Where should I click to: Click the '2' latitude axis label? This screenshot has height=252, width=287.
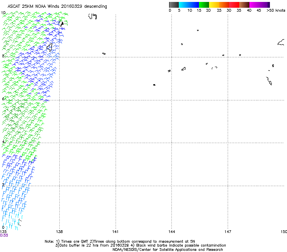pyautogui.click(x=3, y=185)
